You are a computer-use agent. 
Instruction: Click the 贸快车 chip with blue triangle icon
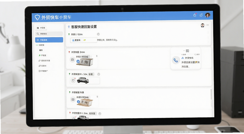click(84, 40)
